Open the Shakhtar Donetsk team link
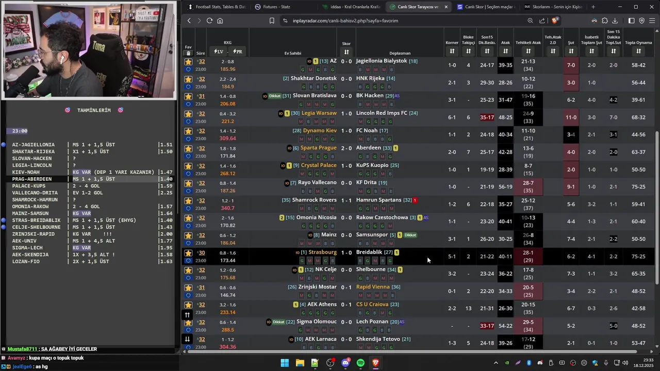 (x=313, y=78)
